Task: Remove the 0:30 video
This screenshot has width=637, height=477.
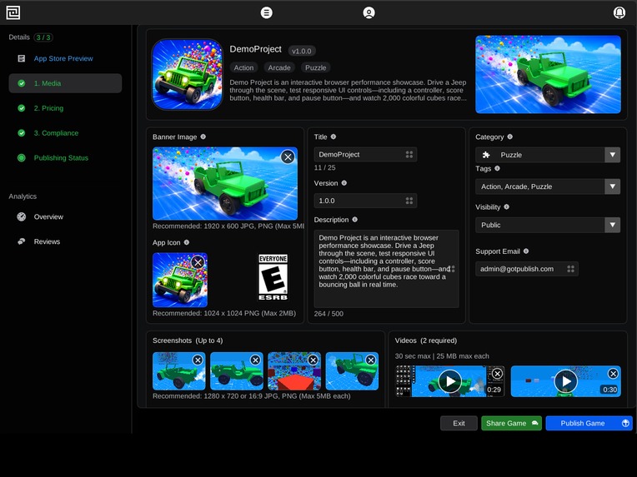Action: click(x=613, y=374)
